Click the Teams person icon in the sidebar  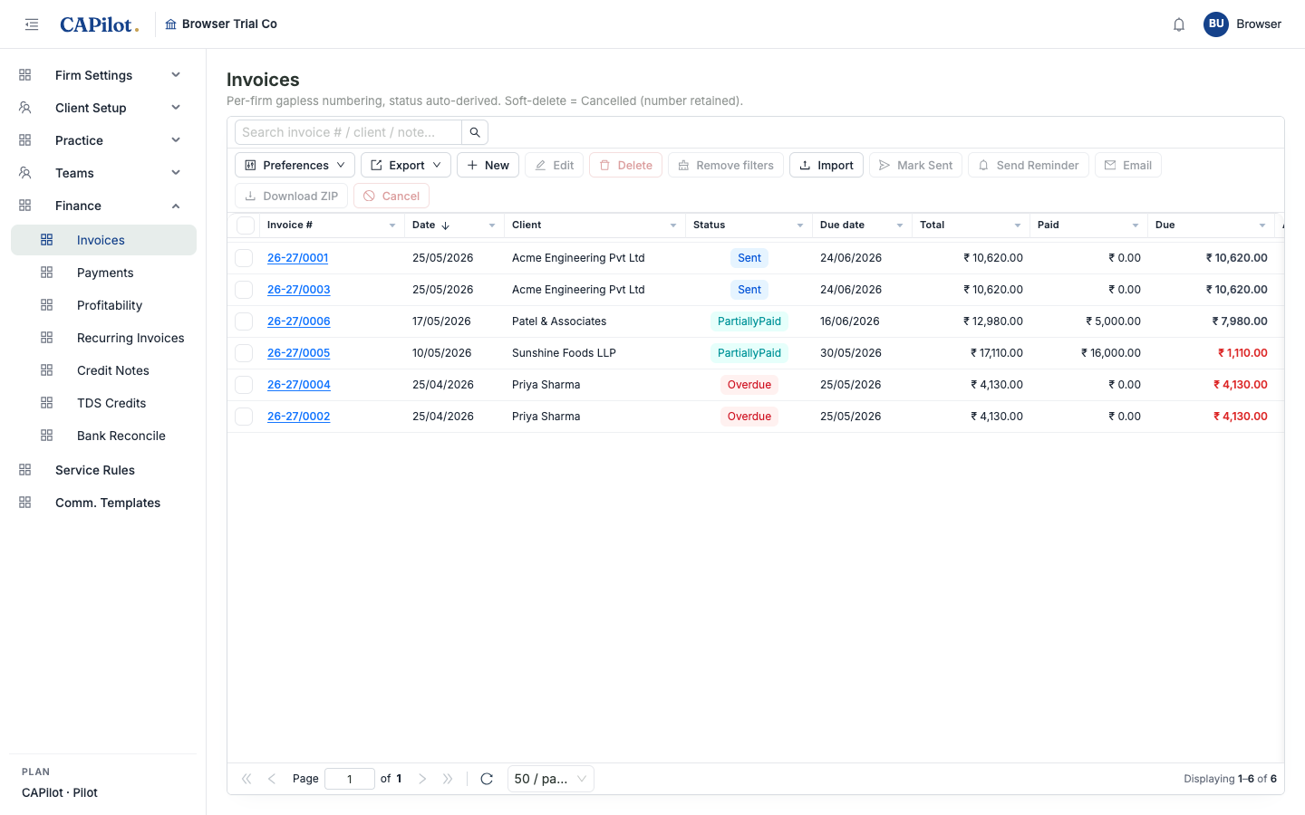click(x=25, y=173)
